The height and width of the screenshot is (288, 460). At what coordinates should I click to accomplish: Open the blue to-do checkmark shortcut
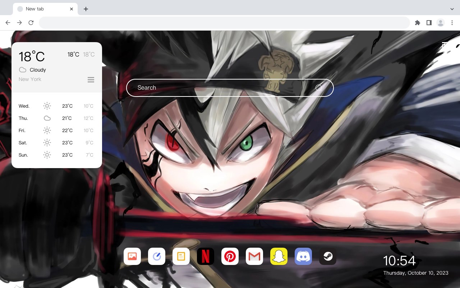pyautogui.click(x=157, y=256)
